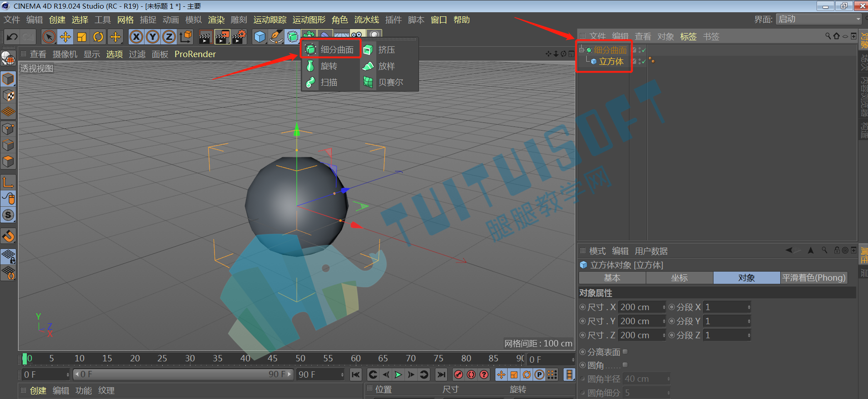Click frame 45 on the timeline ruler
Viewport: 868px width, 399px height.
pos(273,358)
